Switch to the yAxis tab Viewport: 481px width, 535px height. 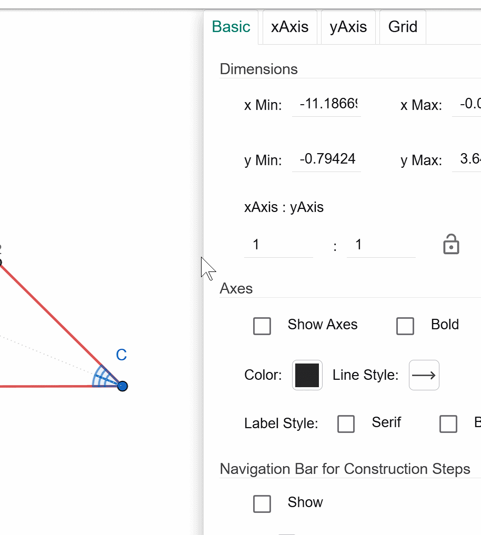coord(348,27)
